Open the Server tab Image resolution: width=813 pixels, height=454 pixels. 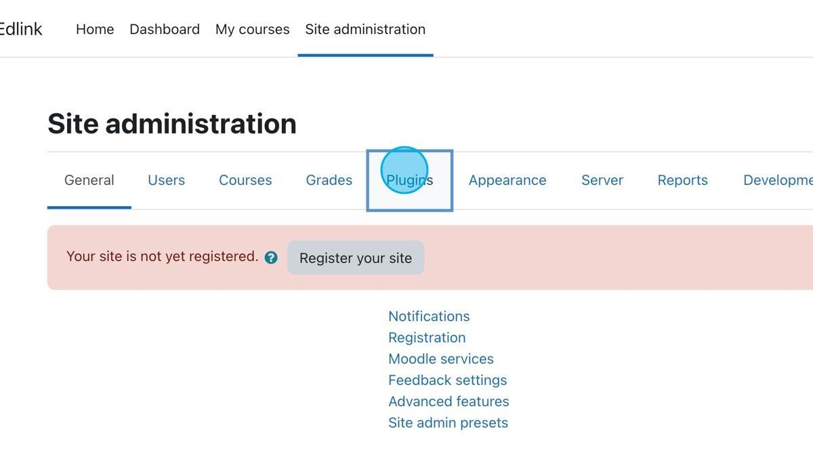602,180
